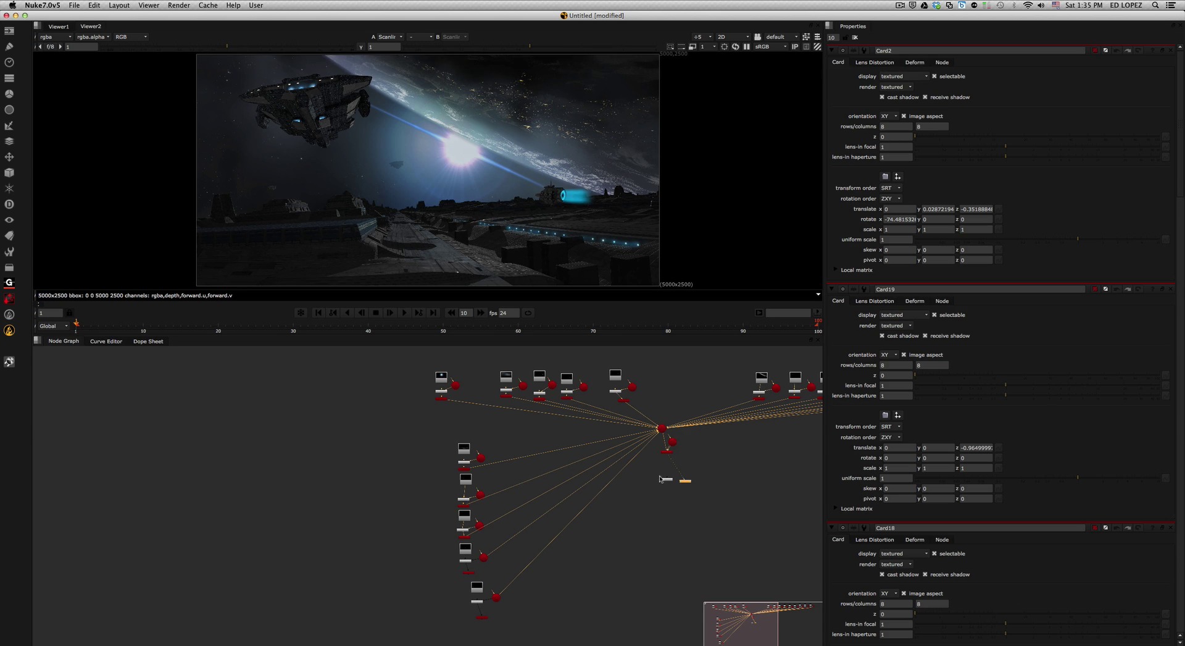Open the 2D view mode dropdown

tap(733, 36)
